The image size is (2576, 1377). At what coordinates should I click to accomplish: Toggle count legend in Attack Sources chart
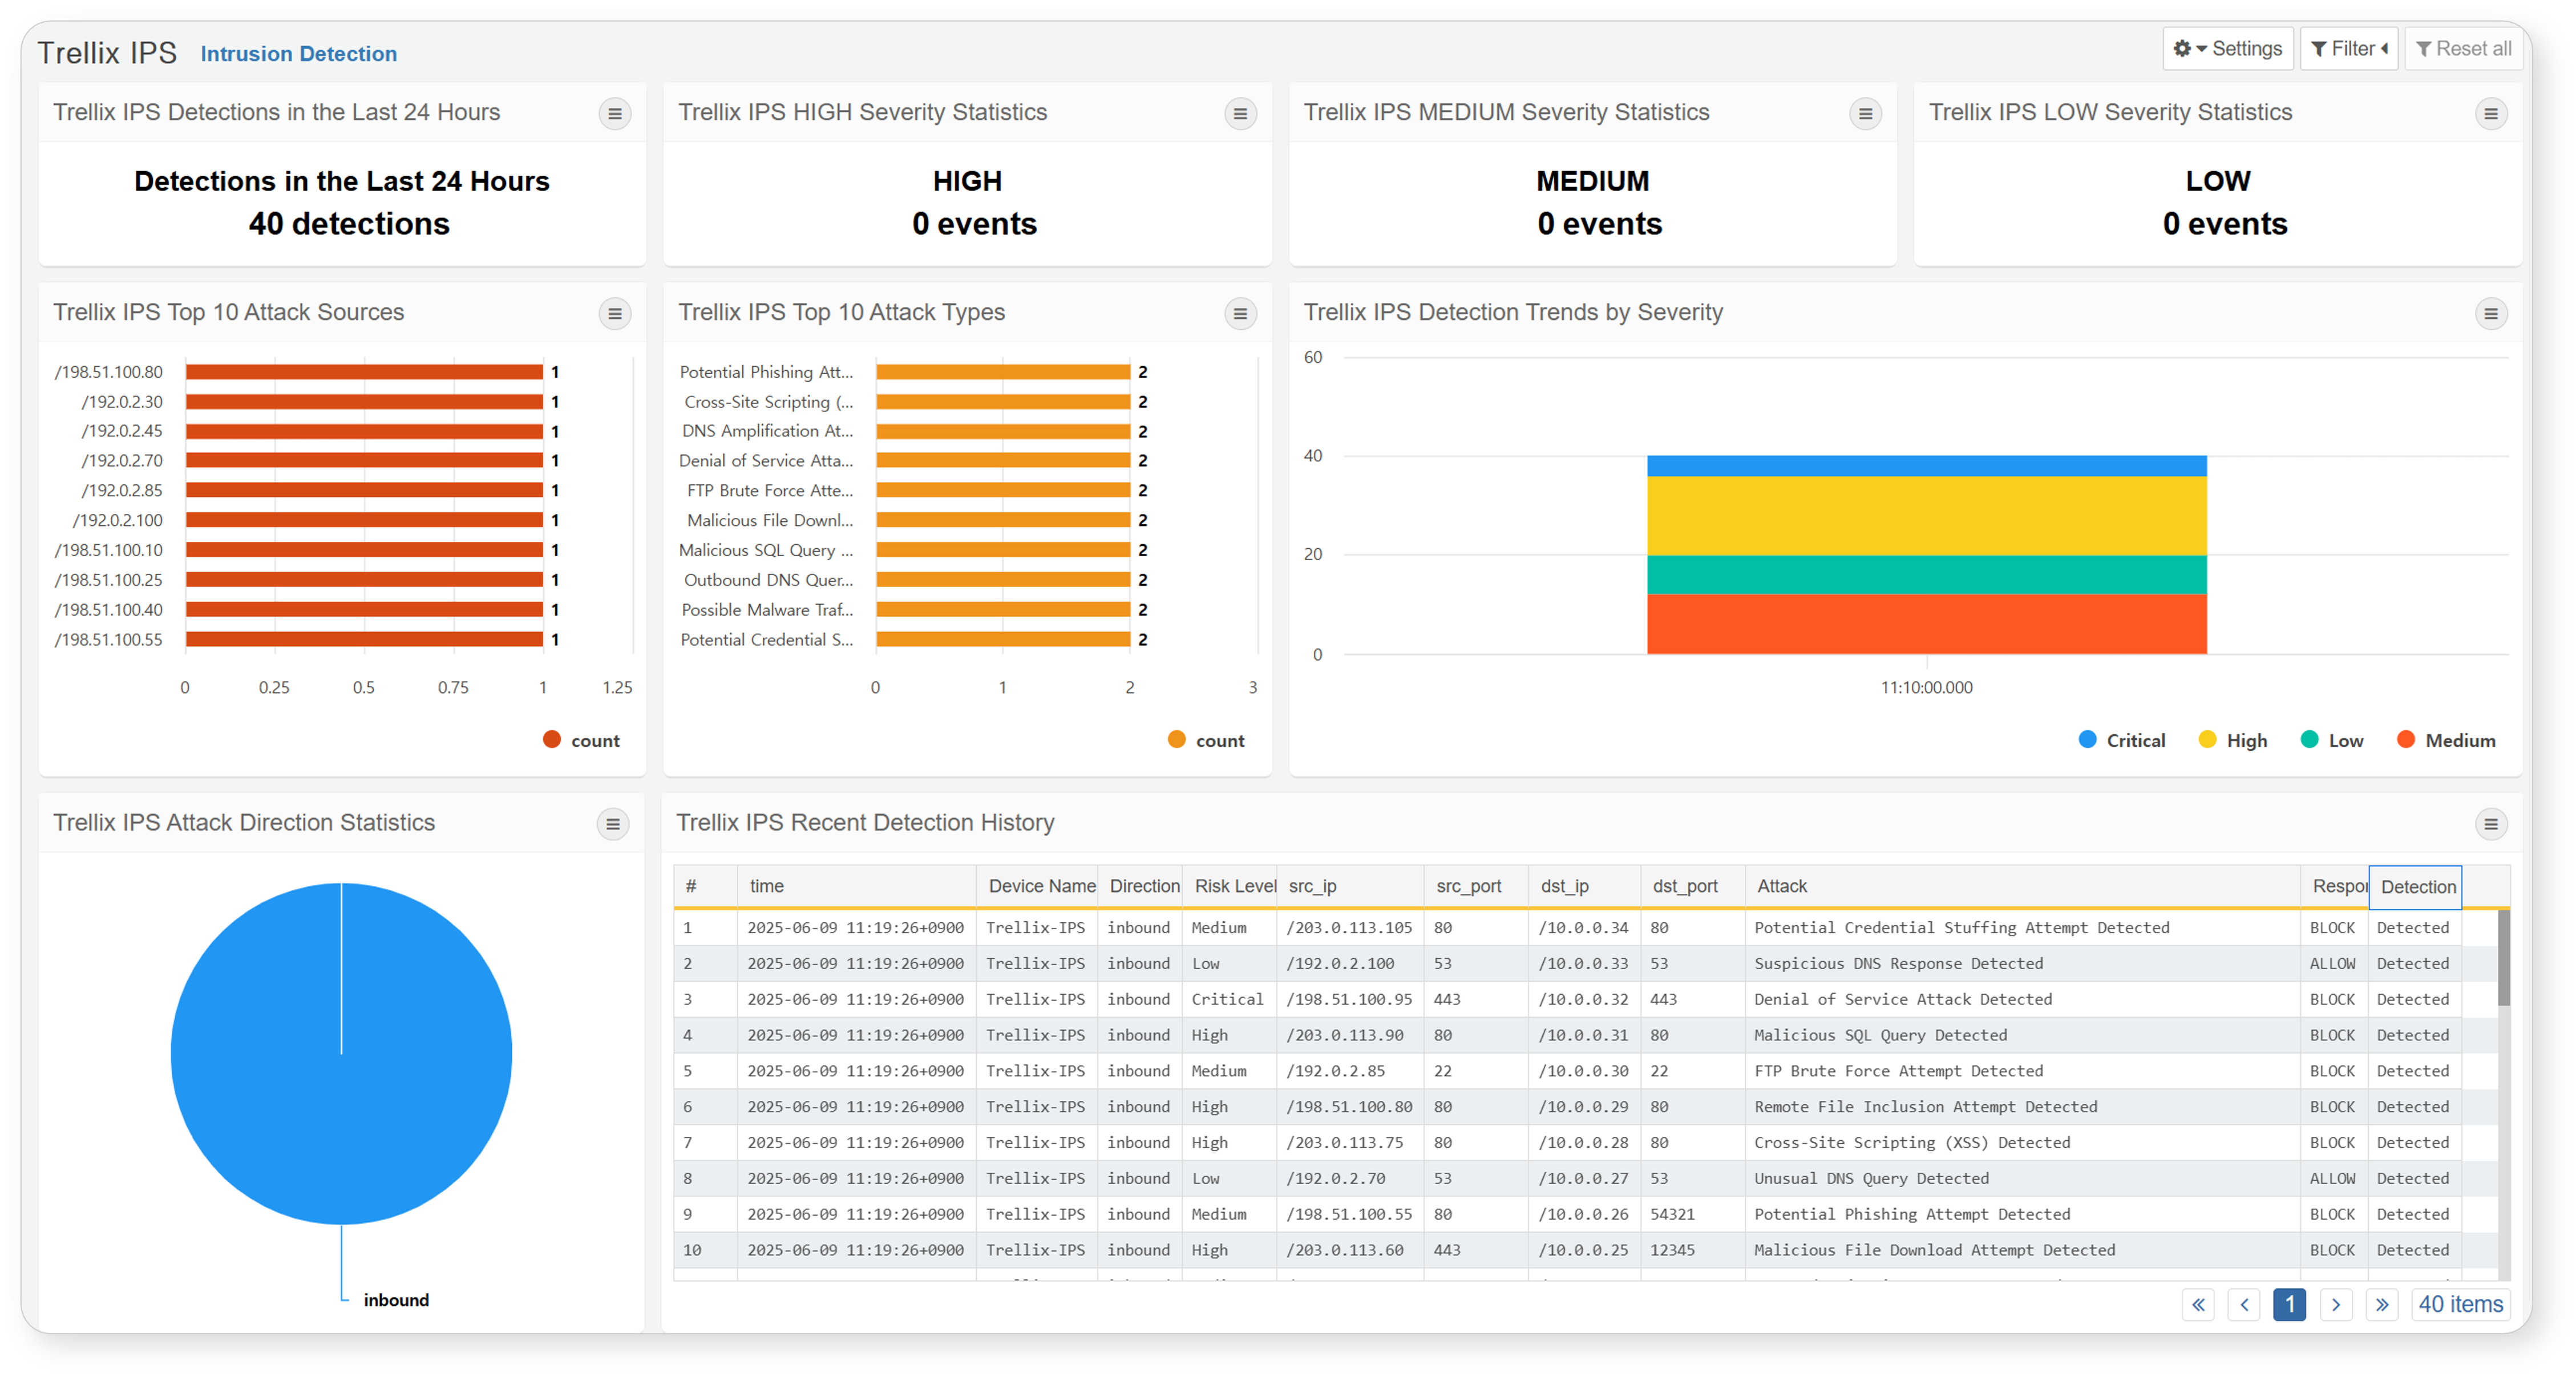pyautogui.click(x=581, y=740)
